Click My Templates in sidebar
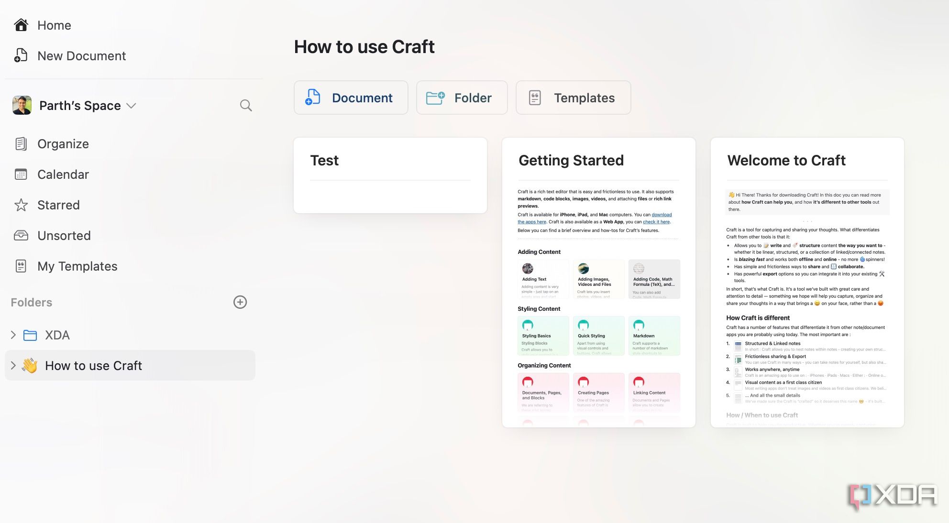 point(77,266)
